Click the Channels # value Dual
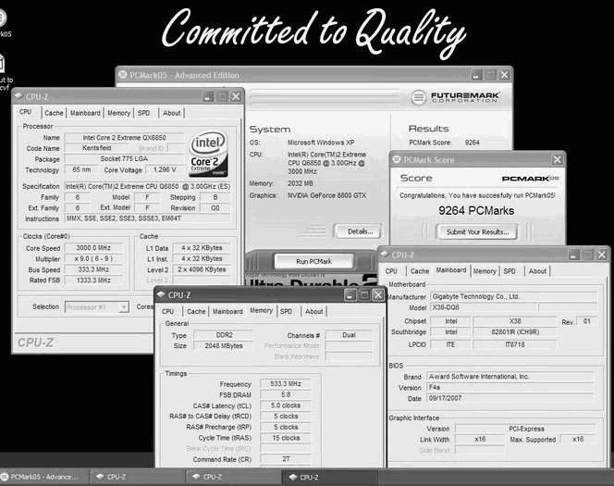This screenshot has height=486, width=614. tap(349, 335)
